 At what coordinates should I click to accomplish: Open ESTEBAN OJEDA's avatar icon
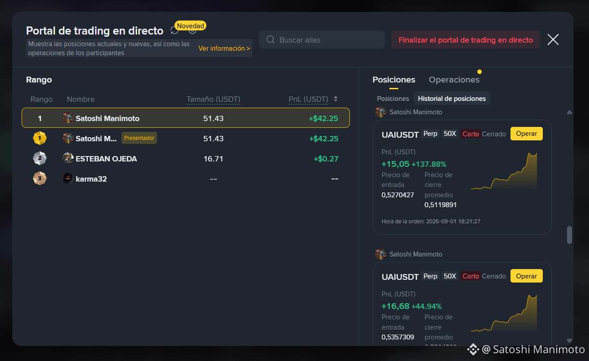(68, 158)
